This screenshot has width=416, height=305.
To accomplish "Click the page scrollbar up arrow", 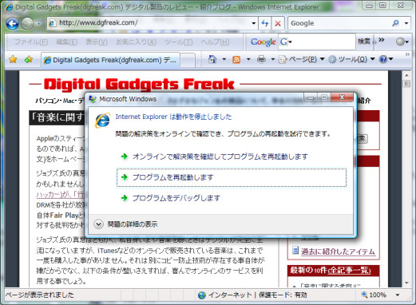I will click(x=406, y=75).
